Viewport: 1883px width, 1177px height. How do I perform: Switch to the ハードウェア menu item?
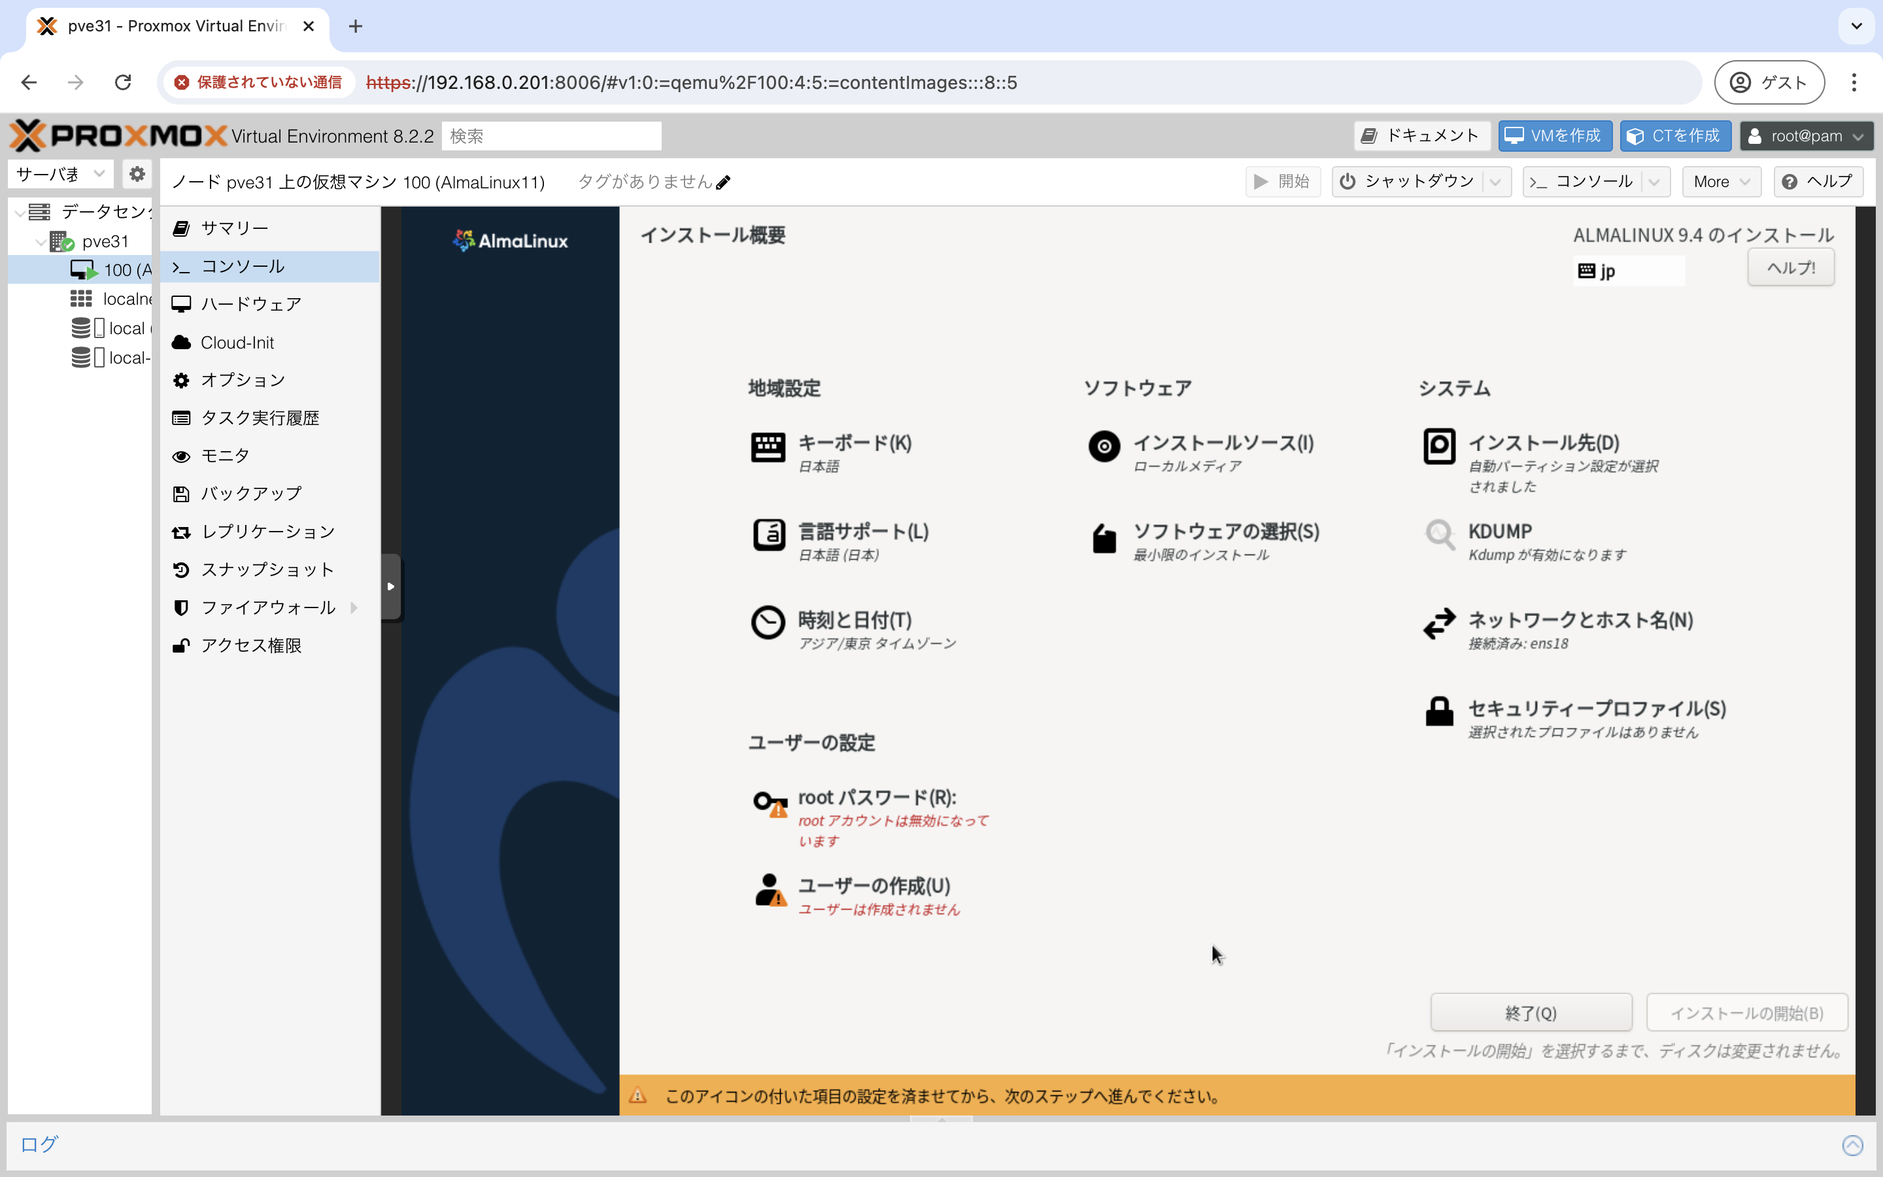pos(250,304)
